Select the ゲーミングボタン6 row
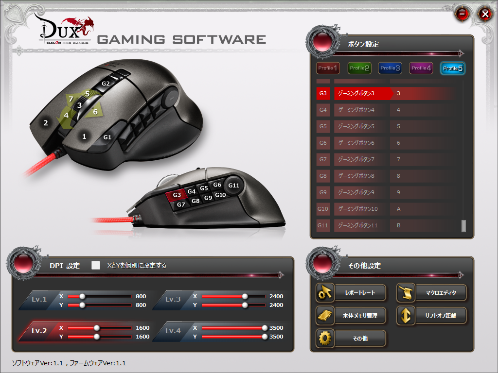 tap(387, 143)
